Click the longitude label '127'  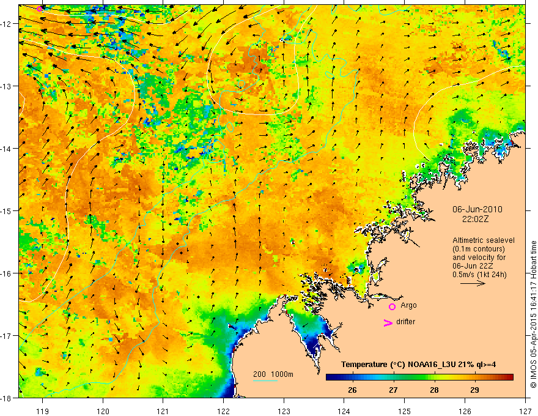[x=525, y=411]
